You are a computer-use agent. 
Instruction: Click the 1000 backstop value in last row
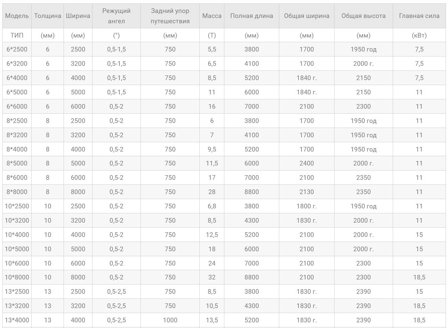[x=170, y=320]
